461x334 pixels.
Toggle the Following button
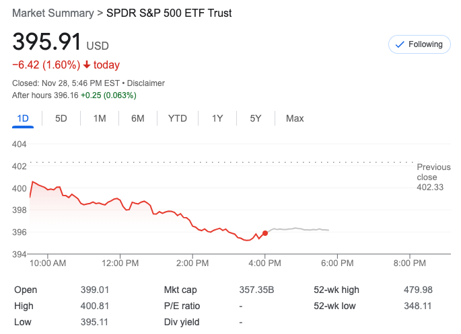419,44
